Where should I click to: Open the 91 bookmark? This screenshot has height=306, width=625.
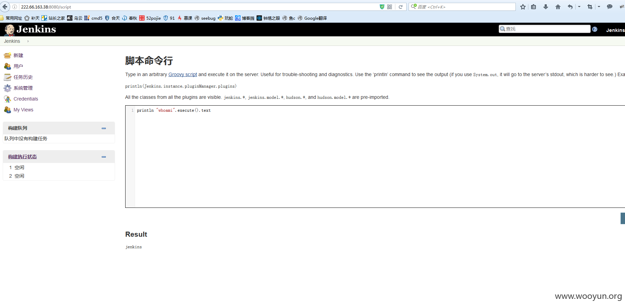(x=169, y=18)
